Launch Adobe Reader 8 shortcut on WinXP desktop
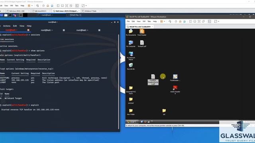The image size is (255, 143). (x=175, y=90)
